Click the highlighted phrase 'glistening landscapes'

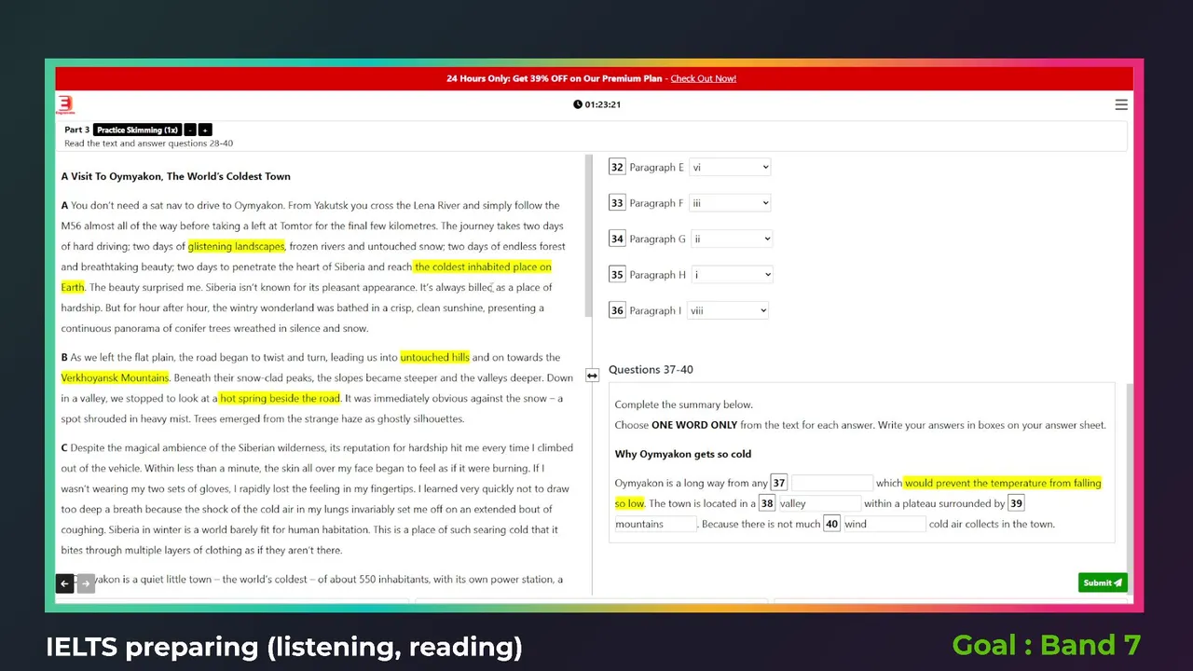tap(236, 246)
